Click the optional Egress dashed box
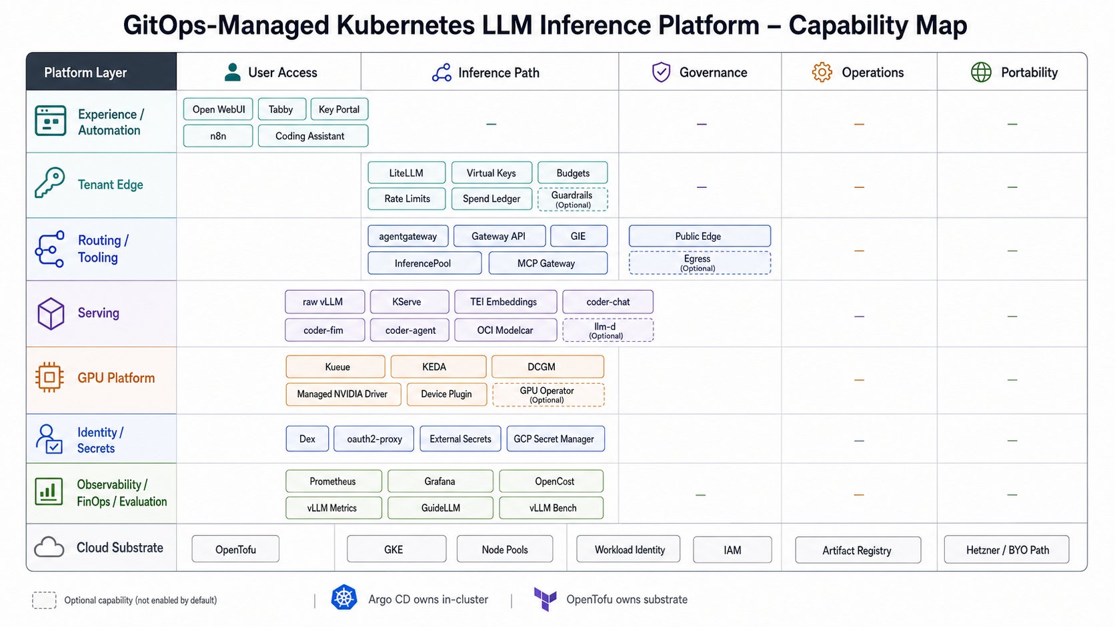 click(700, 263)
